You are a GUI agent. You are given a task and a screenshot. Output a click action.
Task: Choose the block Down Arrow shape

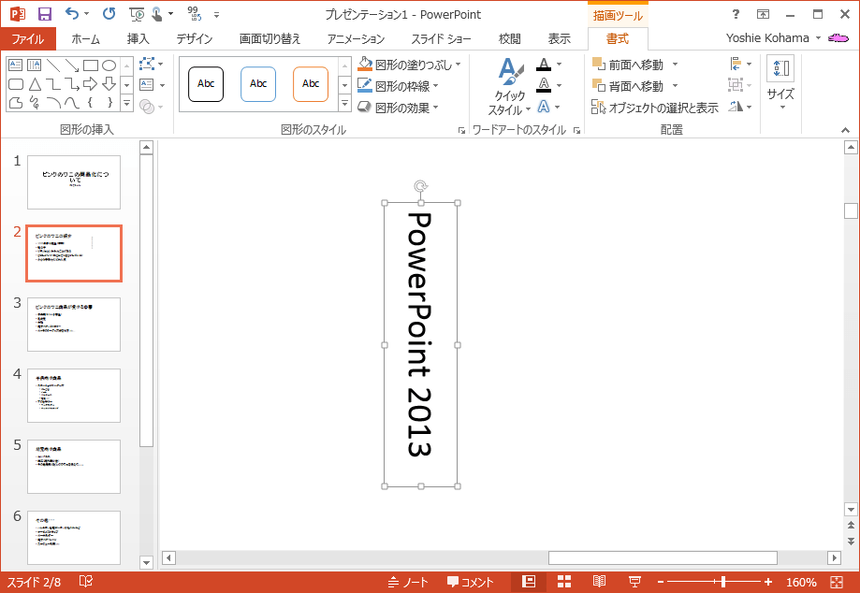click(109, 84)
